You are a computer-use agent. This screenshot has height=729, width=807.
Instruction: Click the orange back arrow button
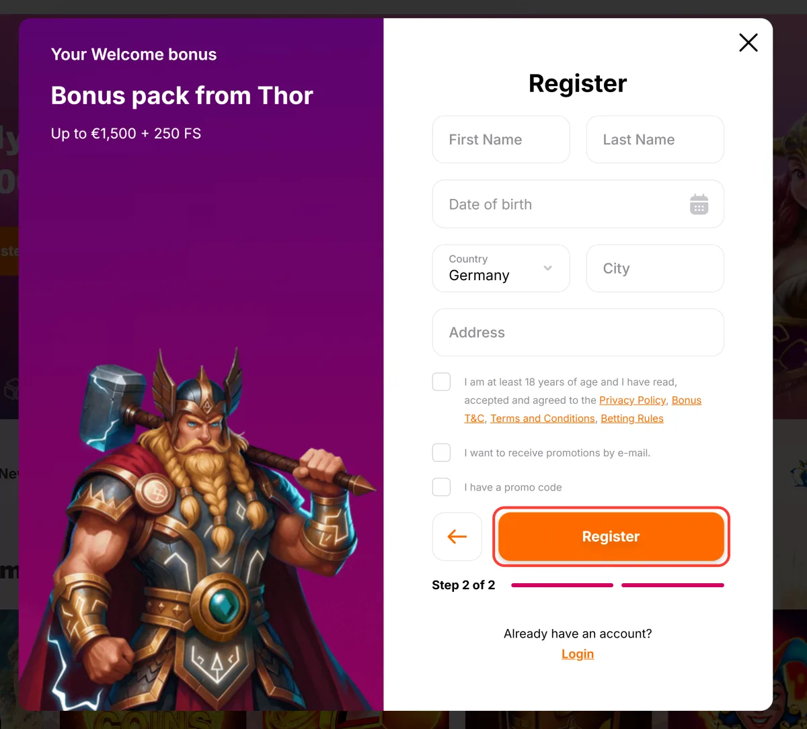457,536
